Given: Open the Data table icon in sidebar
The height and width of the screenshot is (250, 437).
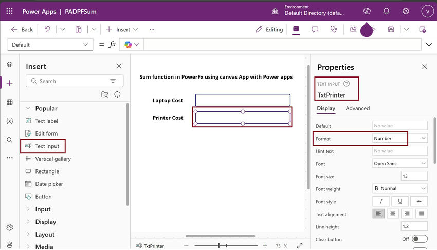Looking at the screenshot, I should 9,102.
